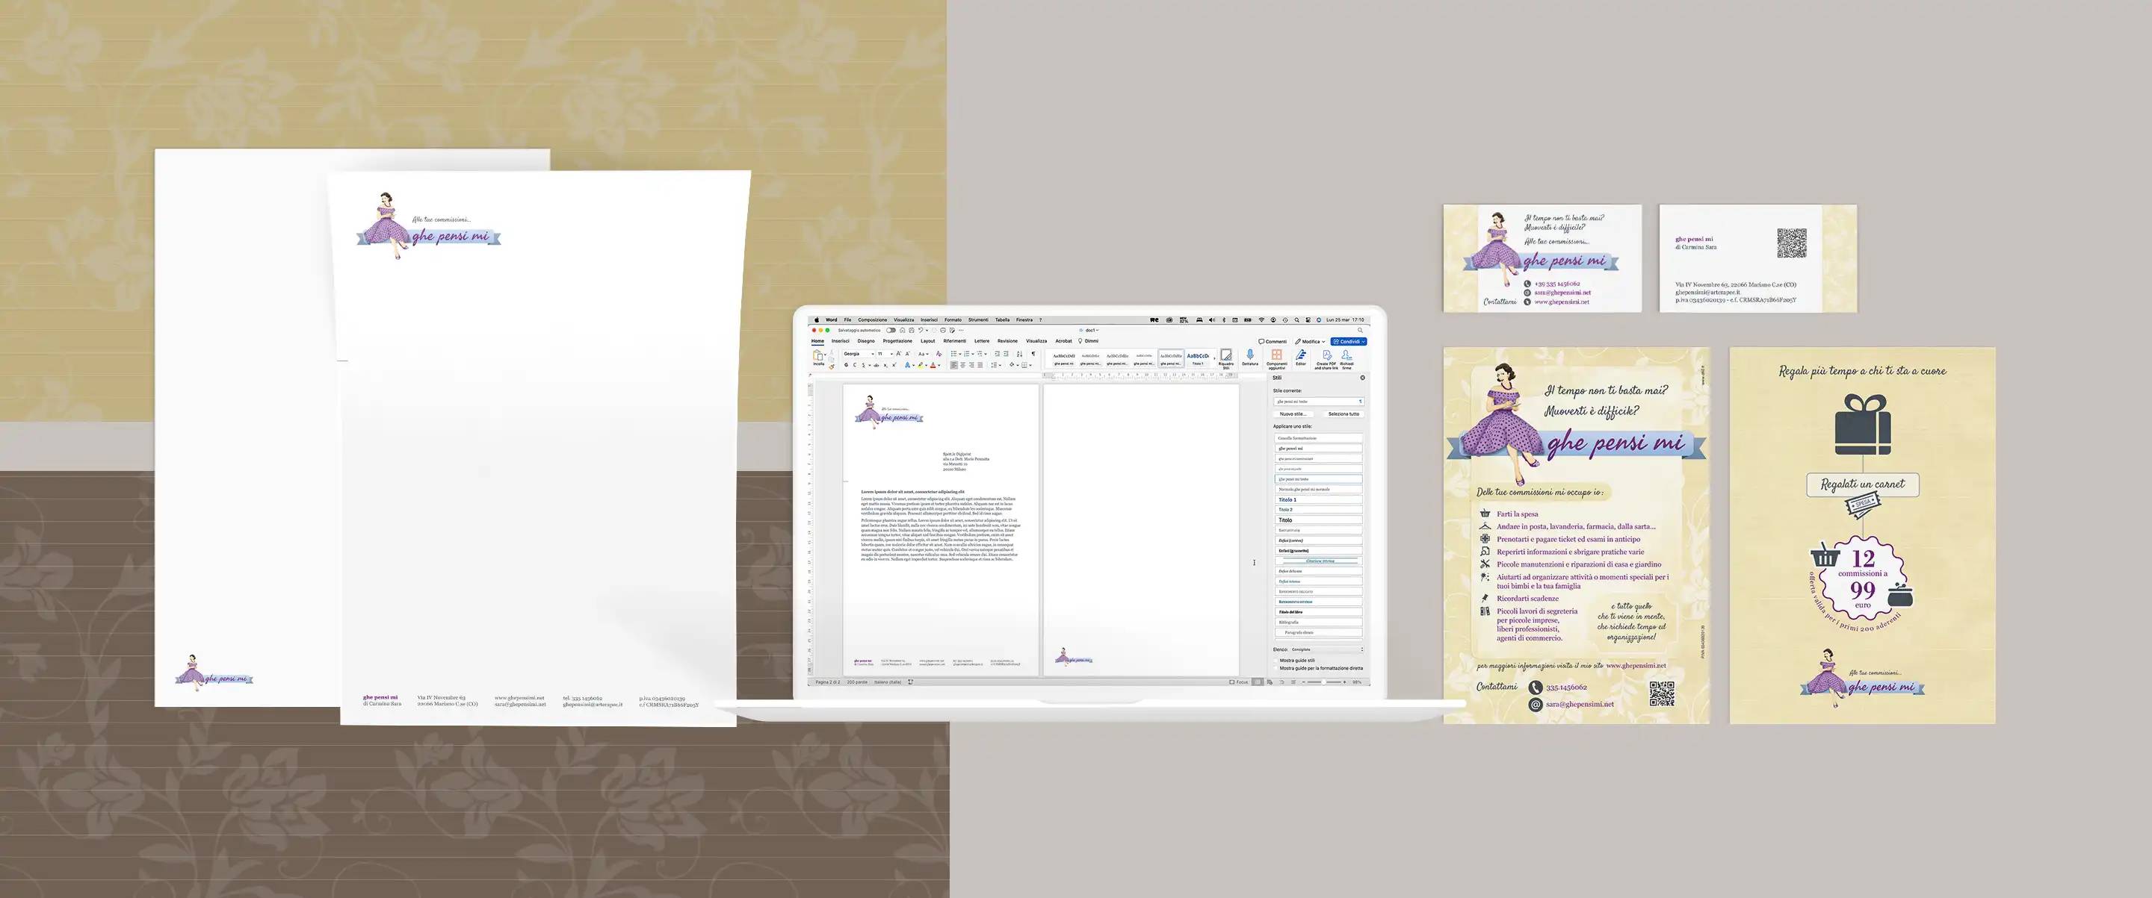This screenshot has width=2152, height=898.
Task: Click the Bold (G) formatting icon
Action: click(x=847, y=365)
